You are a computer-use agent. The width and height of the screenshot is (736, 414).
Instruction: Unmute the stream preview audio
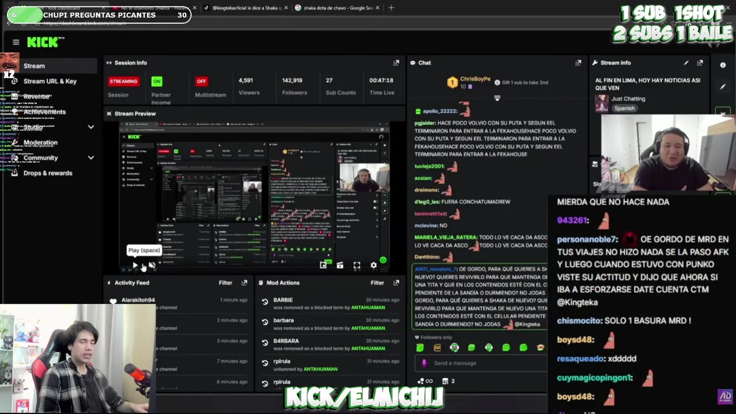pyautogui.click(x=152, y=265)
